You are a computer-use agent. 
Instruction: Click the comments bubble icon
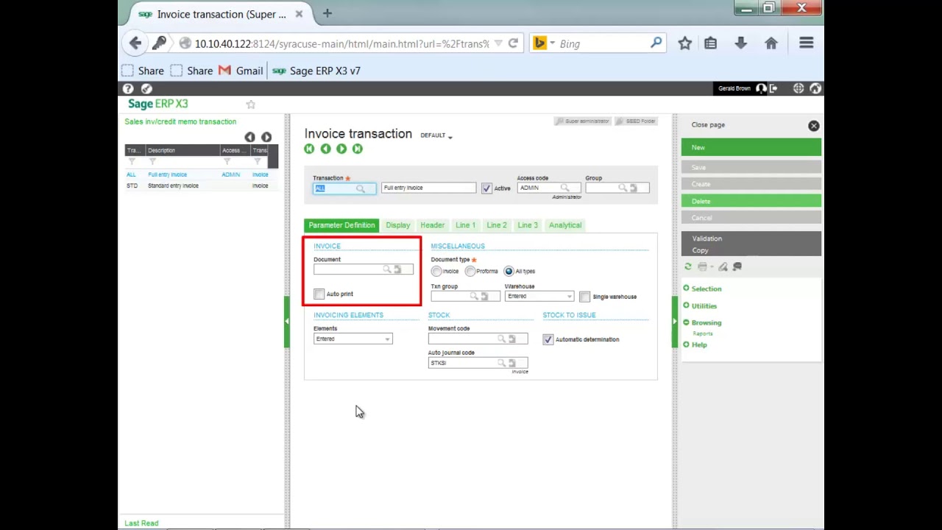tap(737, 267)
